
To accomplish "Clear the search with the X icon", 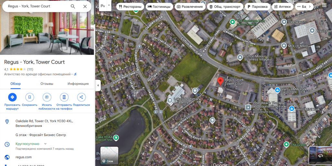I will (85, 6).
